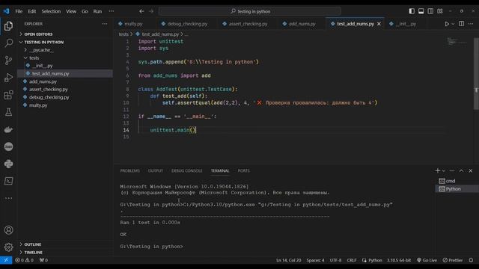Open the File menu
This screenshot has width=479, height=269.
[19, 11]
